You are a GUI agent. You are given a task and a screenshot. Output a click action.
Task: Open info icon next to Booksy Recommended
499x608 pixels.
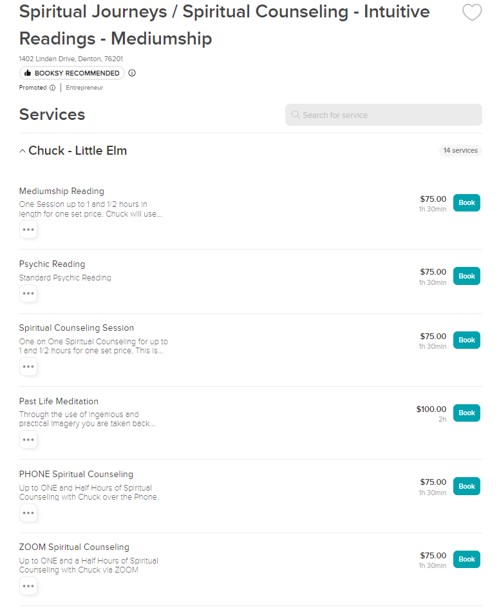point(132,73)
